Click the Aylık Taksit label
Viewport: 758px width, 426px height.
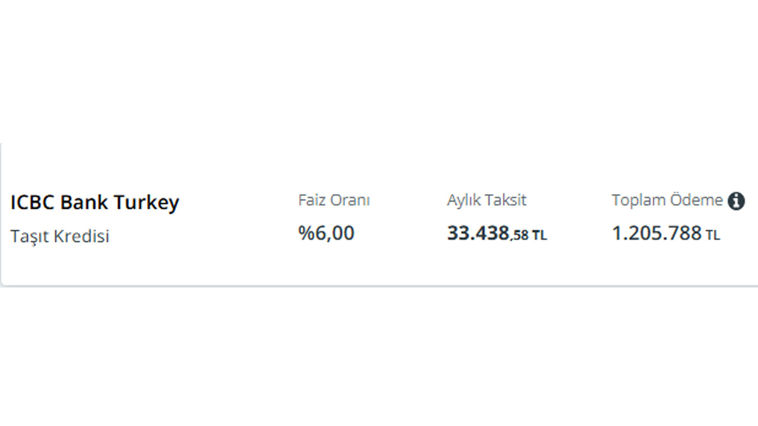pos(487,201)
